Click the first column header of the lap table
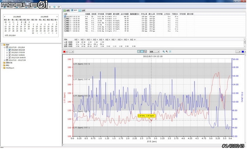247x149 pixels. tap(74, 14)
